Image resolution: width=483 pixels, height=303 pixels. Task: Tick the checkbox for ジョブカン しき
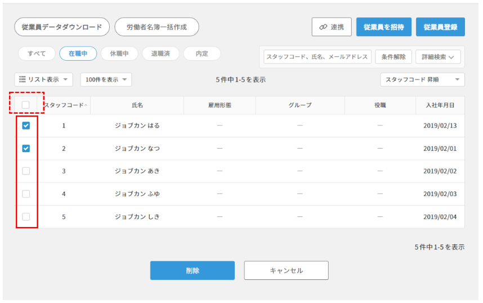(x=26, y=217)
